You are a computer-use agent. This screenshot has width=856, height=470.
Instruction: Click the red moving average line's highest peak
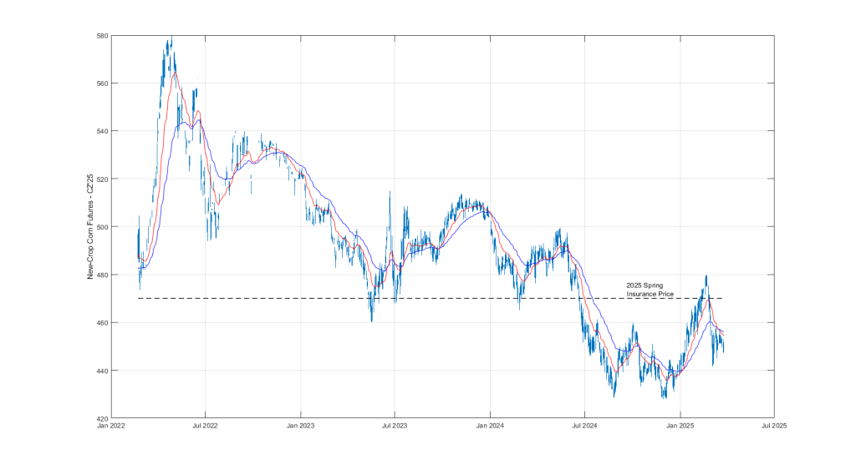pos(174,74)
